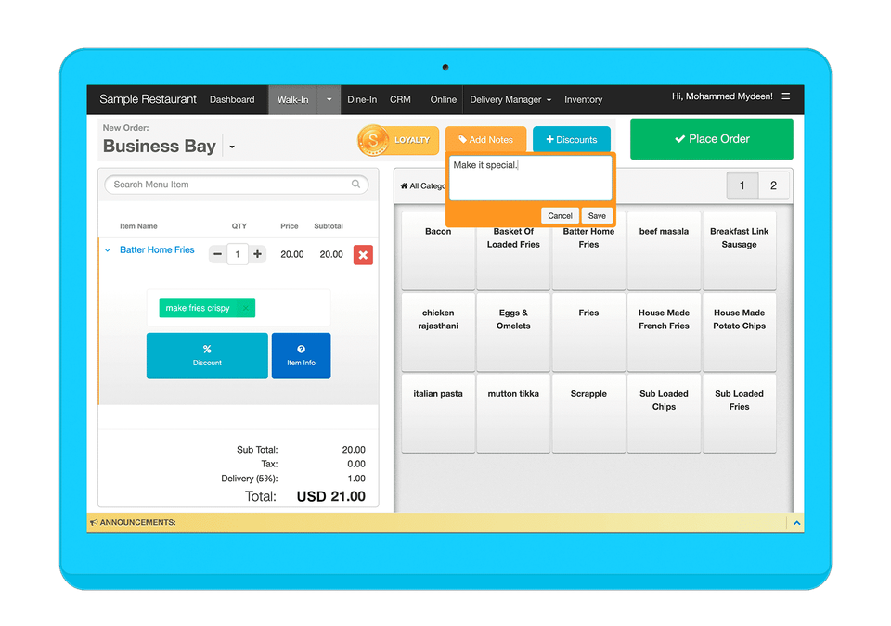Open the Inventory menu
Screen dimensions: 891x626
(583, 99)
